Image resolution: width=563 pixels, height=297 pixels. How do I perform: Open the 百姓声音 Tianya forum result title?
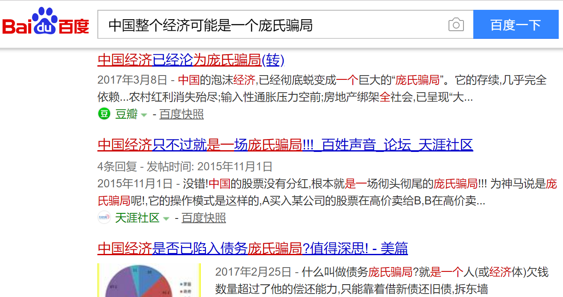pyautogui.click(x=285, y=145)
